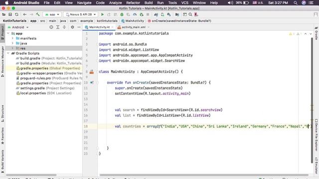Collapse the Gradle Scripts node
The height and width of the screenshot is (179, 319).
tap(8, 53)
